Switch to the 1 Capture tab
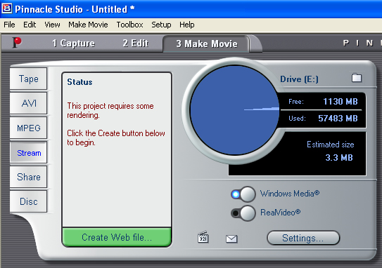The image size is (382, 268). [73, 43]
